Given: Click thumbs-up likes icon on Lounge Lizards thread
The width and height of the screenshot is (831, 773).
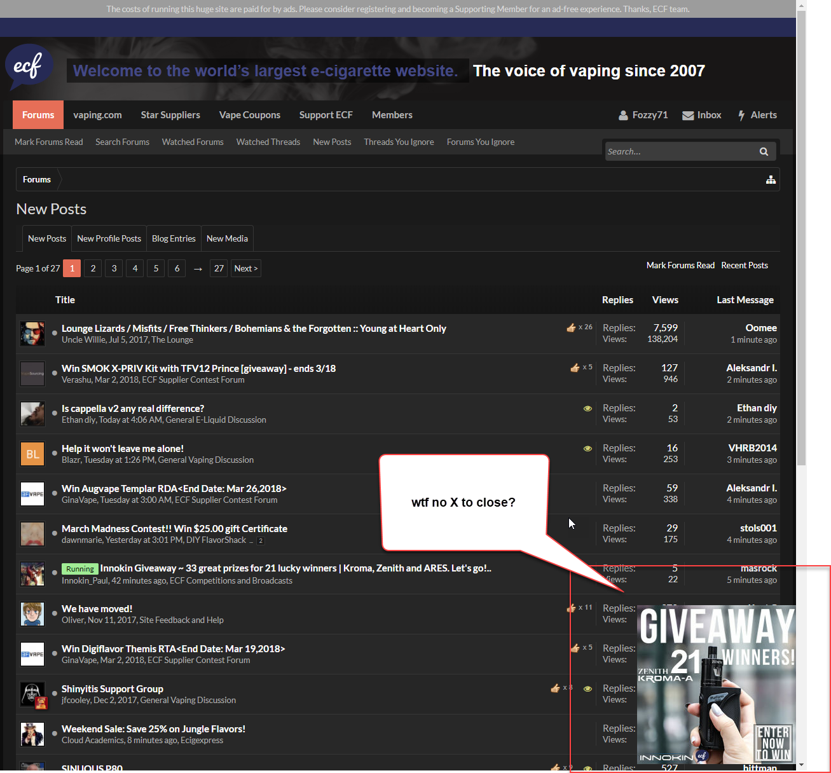Looking at the screenshot, I should 571,327.
